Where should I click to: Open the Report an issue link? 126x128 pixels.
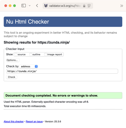(x=34, y=121)
